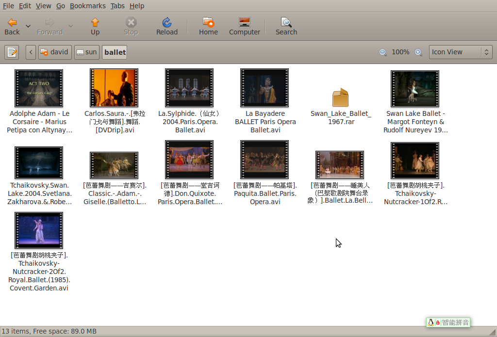497x337 pixels.
Task: Navigate to the david path button
Action: (x=55, y=52)
